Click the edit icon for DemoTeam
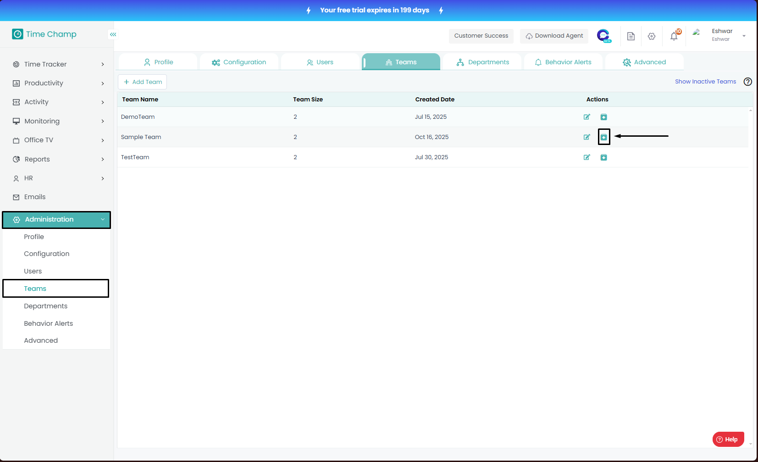Viewport: 758px width, 462px height. (586, 117)
